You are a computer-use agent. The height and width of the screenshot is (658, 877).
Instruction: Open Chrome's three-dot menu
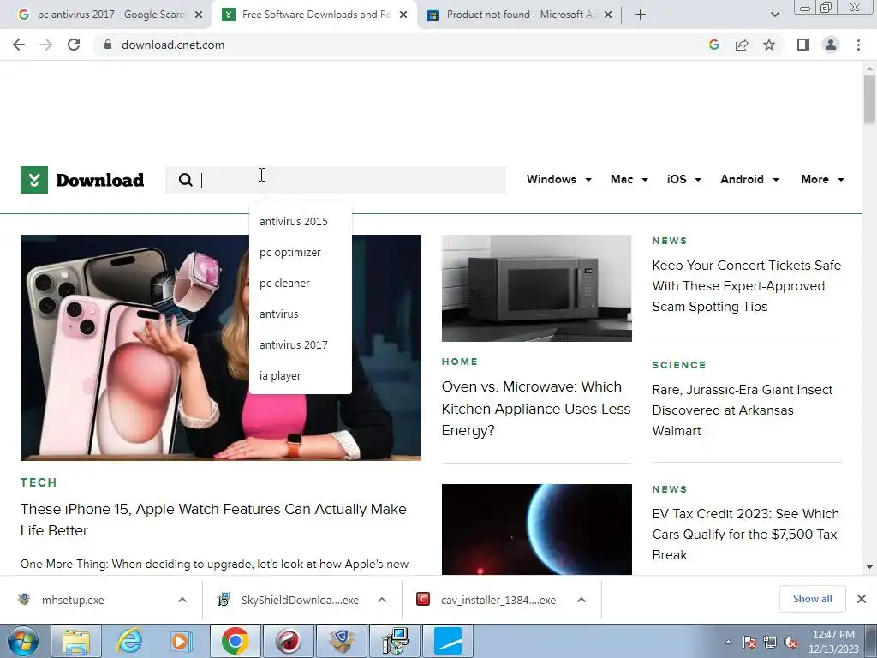coord(858,45)
